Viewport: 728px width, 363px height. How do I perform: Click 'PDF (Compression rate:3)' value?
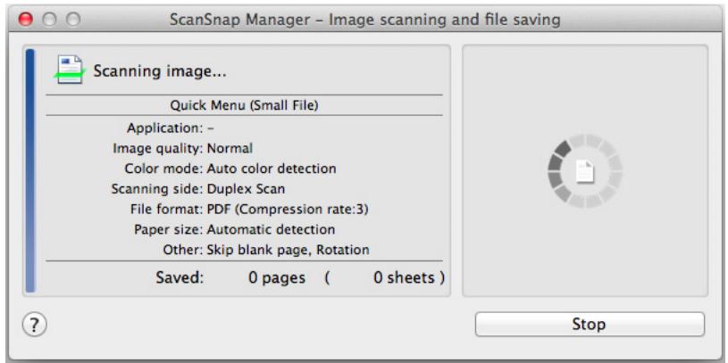(x=288, y=209)
